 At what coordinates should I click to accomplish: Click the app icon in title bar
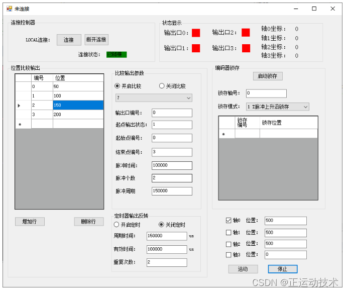[x=9, y=9]
